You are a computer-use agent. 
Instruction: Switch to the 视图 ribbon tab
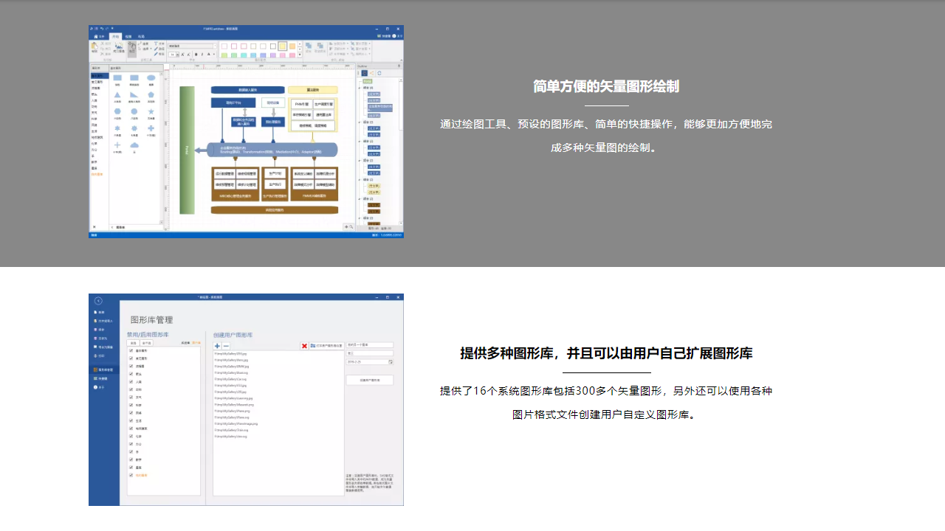(128, 36)
